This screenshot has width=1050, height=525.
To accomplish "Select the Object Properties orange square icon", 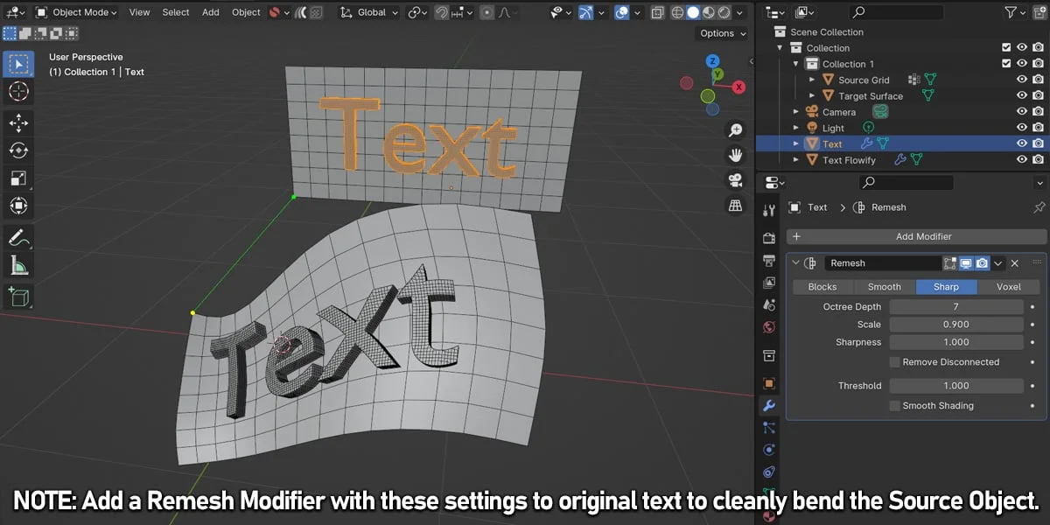I will tap(768, 383).
